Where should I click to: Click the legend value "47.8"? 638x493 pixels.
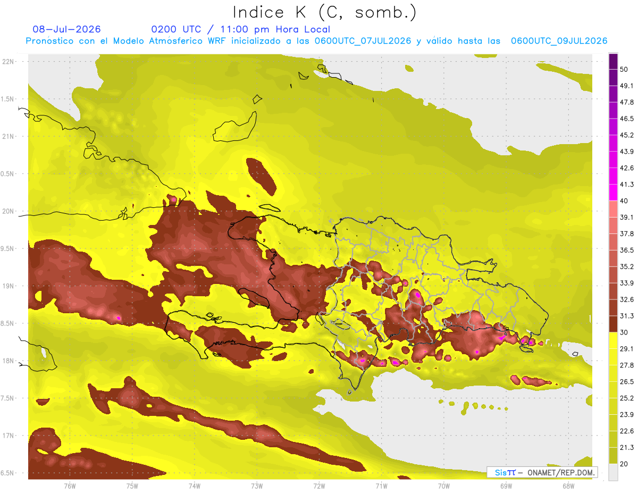pyautogui.click(x=627, y=102)
